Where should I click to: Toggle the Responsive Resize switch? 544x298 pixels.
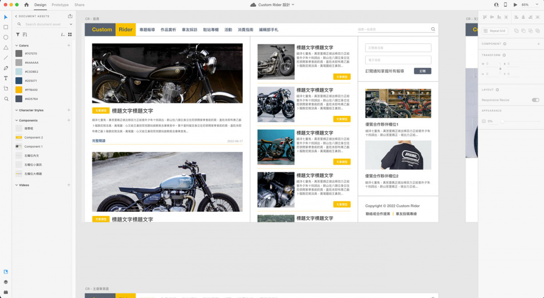pos(535,100)
